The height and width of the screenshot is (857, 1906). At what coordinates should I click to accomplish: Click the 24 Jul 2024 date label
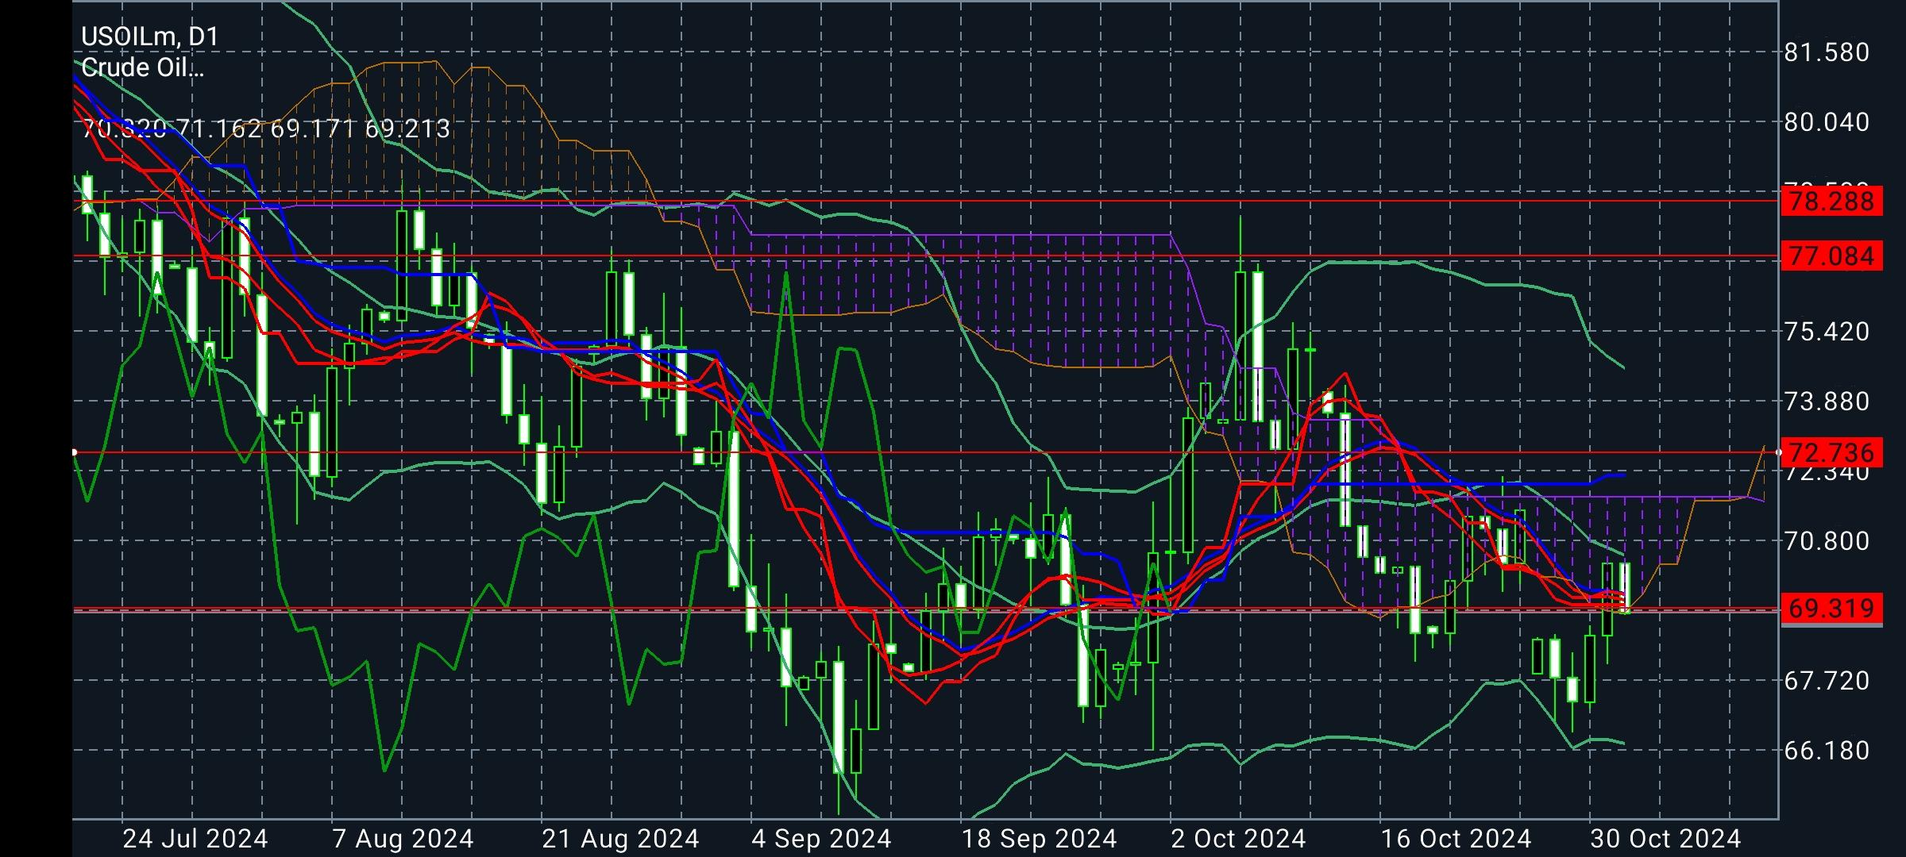click(195, 839)
